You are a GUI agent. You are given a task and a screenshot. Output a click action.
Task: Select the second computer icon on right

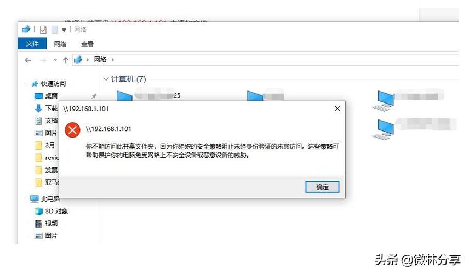tap(384, 129)
